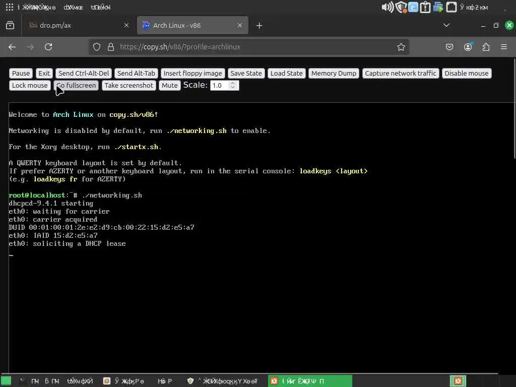Screen dimensions: 516x387
Task: Click the taskbar item with orange square icon
Action: (123, 381)
